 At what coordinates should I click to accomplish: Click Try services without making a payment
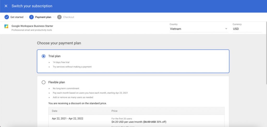tap(72, 67)
